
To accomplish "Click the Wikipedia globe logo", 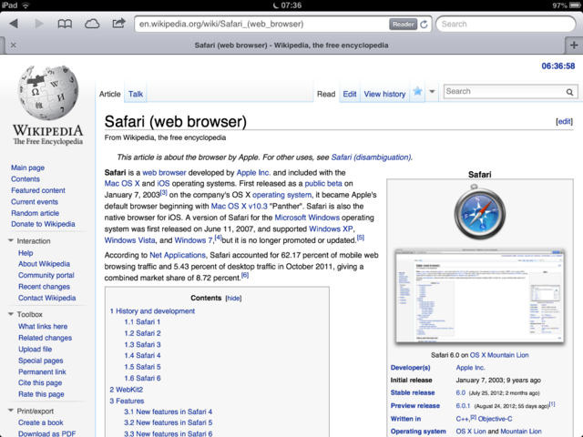I will tap(48, 92).
